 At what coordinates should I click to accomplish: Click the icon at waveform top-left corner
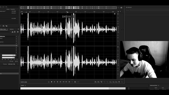22,14
